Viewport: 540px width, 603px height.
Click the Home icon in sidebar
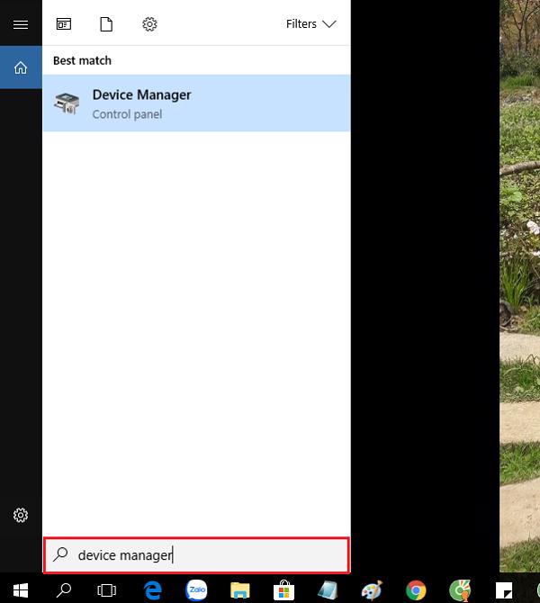point(21,67)
